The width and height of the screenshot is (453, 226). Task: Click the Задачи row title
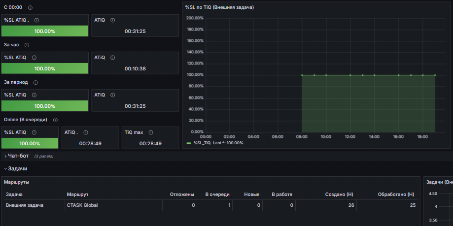click(18, 168)
